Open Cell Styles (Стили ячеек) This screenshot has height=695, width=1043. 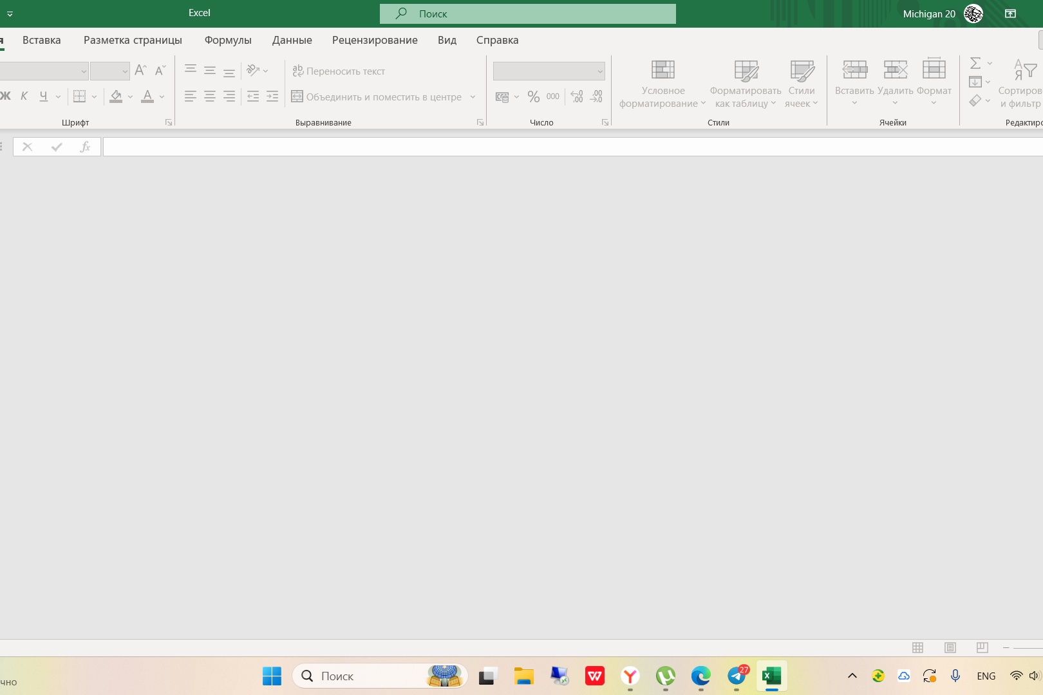coord(802,70)
